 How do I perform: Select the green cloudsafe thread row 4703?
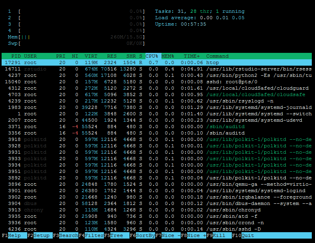(x=157, y=94)
